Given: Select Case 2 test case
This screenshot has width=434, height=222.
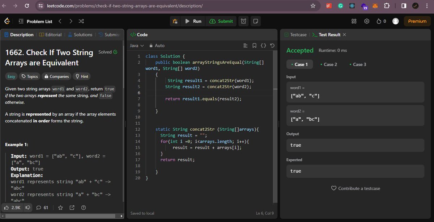Looking at the screenshot, I should (x=328, y=64).
